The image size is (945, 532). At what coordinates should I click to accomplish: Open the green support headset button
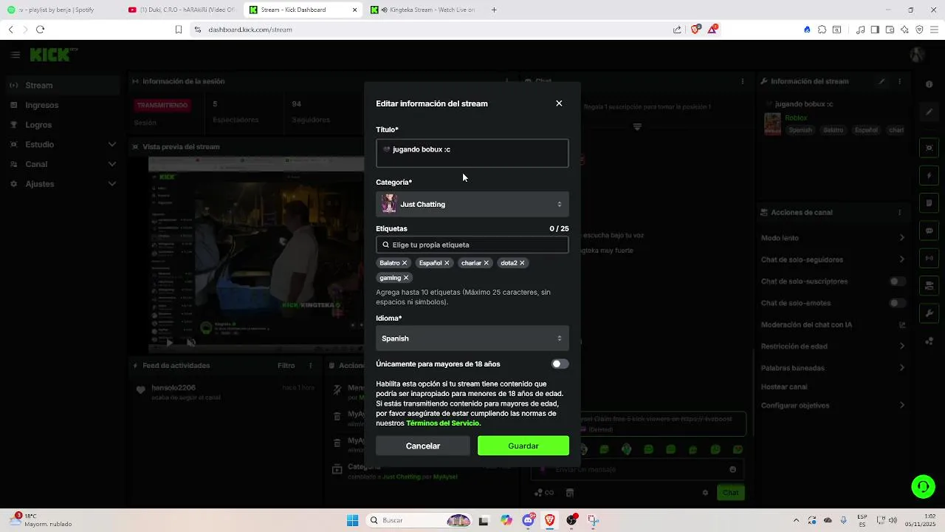(x=923, y=486)
